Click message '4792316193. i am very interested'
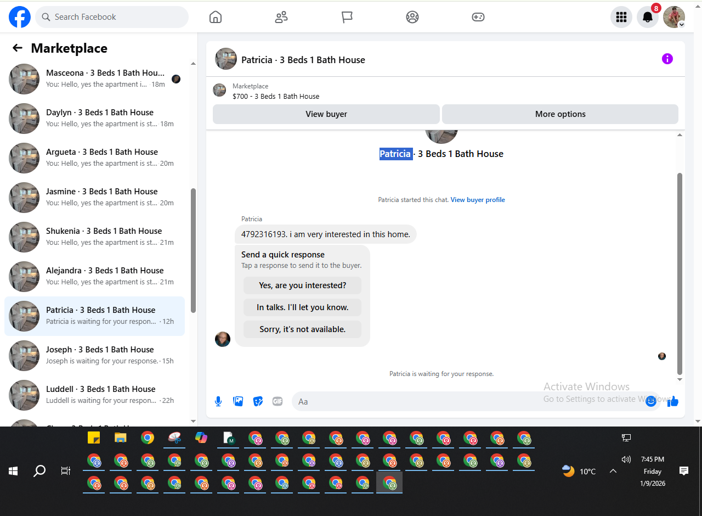 click(x=326, y=234)
